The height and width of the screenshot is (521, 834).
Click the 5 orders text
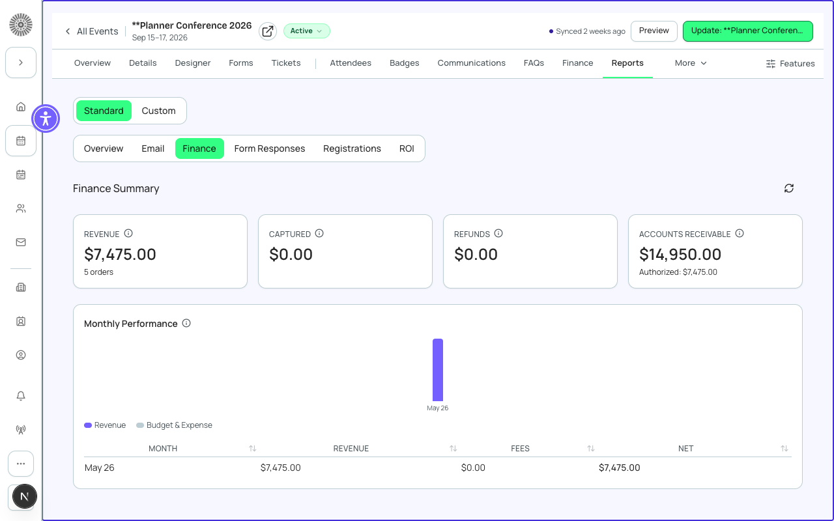tap(98, 272)
